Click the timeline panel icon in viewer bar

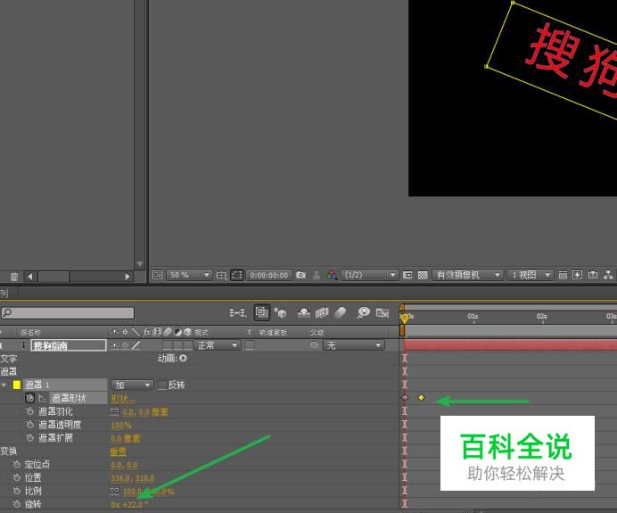tap(593, 275)
